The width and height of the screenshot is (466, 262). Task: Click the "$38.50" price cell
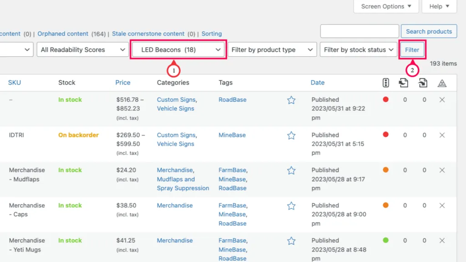point(127,205)
